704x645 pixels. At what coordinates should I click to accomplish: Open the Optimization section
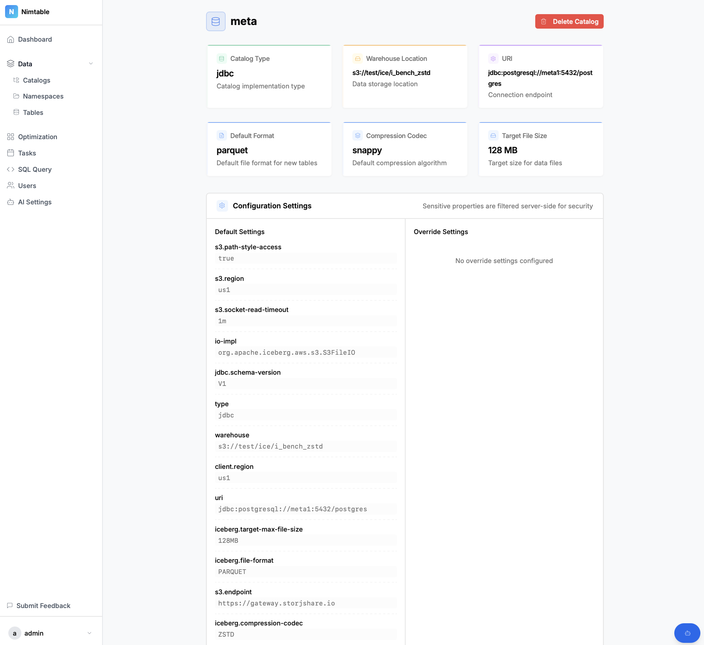[x=37, y=137]
